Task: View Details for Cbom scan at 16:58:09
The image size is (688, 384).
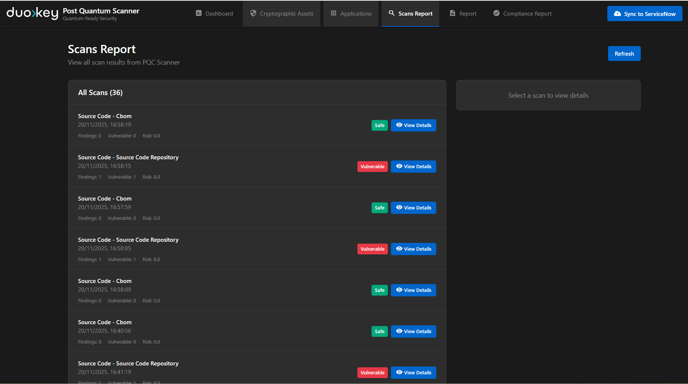Action: point(413,290)
